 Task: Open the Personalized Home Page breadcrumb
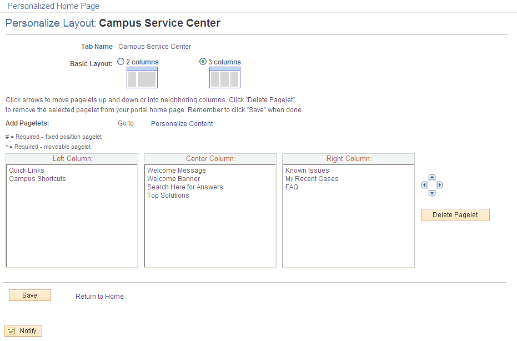[53, 6]
